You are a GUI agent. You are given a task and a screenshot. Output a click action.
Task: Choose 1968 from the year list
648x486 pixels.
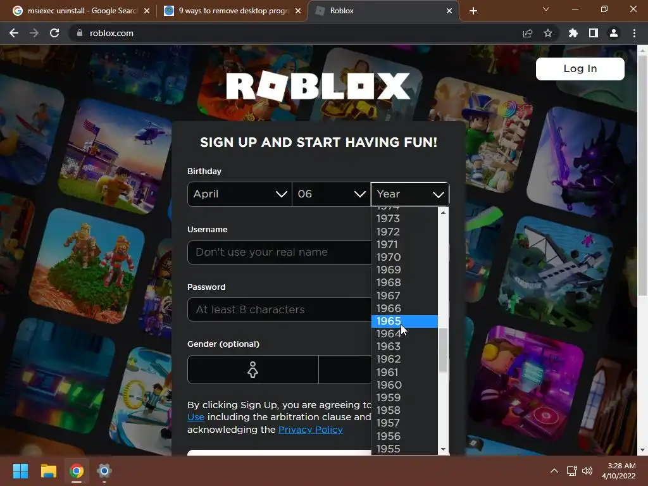[404, 283]
